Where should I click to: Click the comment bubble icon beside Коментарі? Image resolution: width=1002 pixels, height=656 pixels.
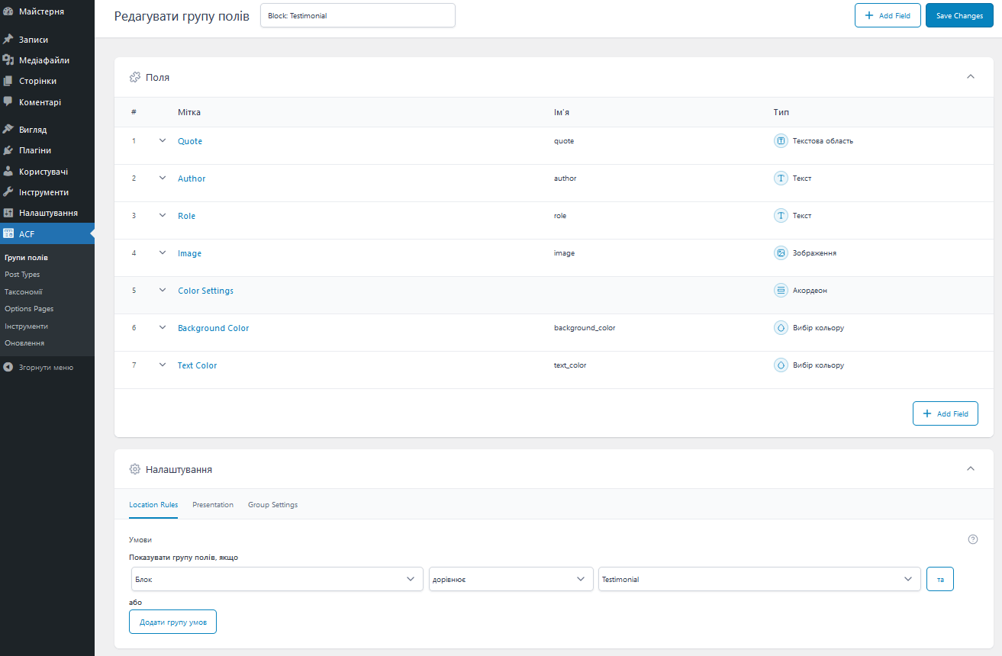(x=8, y=101)
